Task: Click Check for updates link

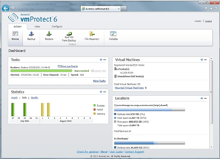Action: [87, 152]
